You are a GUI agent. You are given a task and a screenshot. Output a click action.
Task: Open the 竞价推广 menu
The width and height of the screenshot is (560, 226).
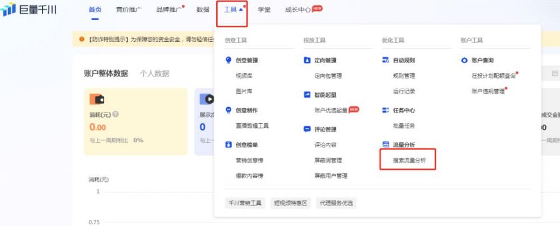(129, 9)
